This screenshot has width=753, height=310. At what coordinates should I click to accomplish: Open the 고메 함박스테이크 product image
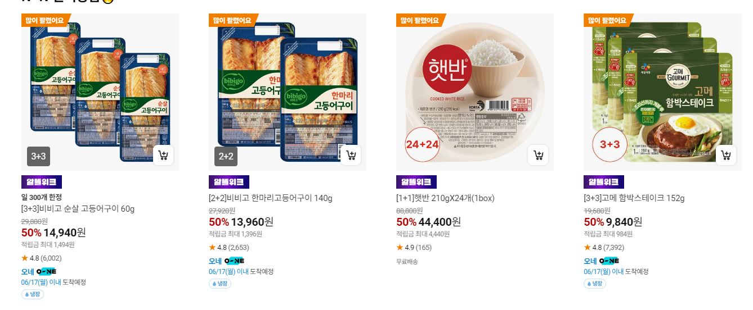pyautogui.click(x=662, y=92)
